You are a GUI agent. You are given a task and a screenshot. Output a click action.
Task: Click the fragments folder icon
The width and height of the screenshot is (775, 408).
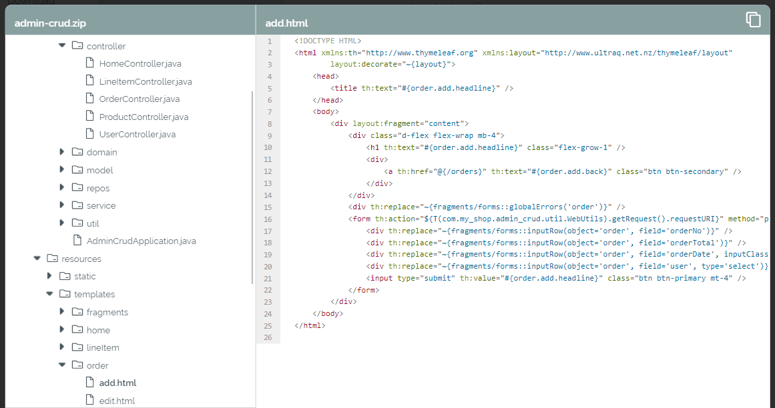pos(77,311)
